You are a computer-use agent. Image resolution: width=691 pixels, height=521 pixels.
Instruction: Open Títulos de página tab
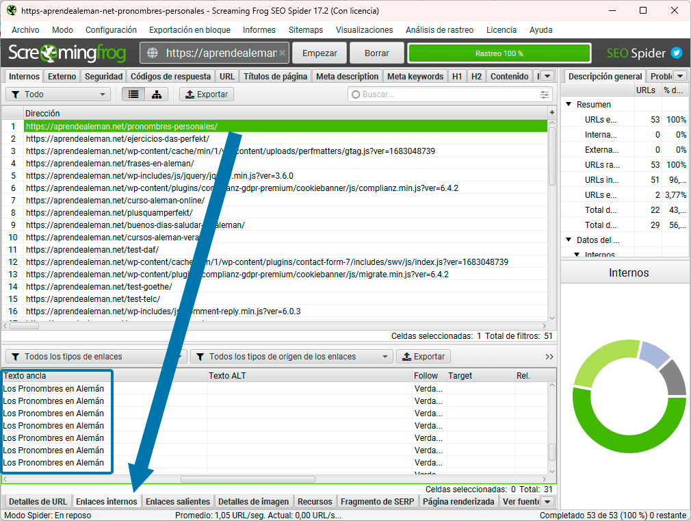(x=276, y=76)
